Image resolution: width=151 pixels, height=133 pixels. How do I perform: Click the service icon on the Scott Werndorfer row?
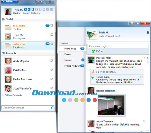[52, 88]
